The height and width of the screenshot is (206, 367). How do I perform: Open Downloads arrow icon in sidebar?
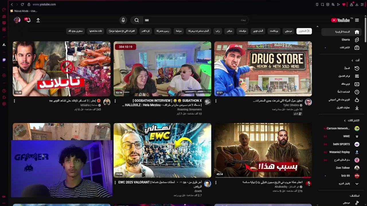357,108
